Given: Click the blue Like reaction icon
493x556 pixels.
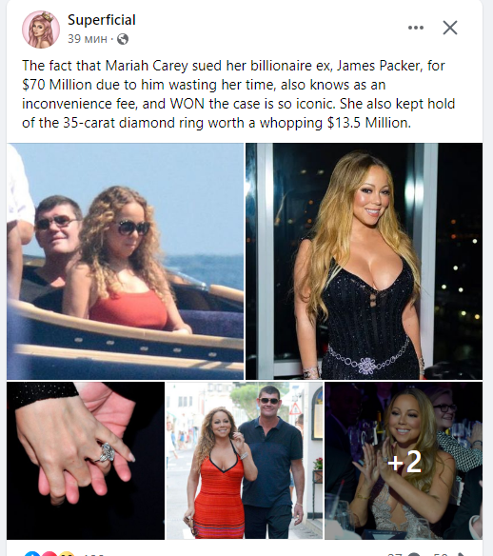Looking at the screenshot, I should [x=32, y=554].
